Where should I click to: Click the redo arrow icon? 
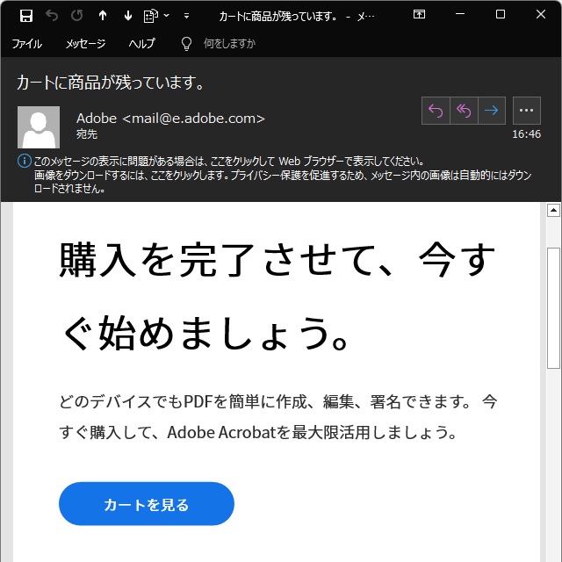tap(77, 16)
